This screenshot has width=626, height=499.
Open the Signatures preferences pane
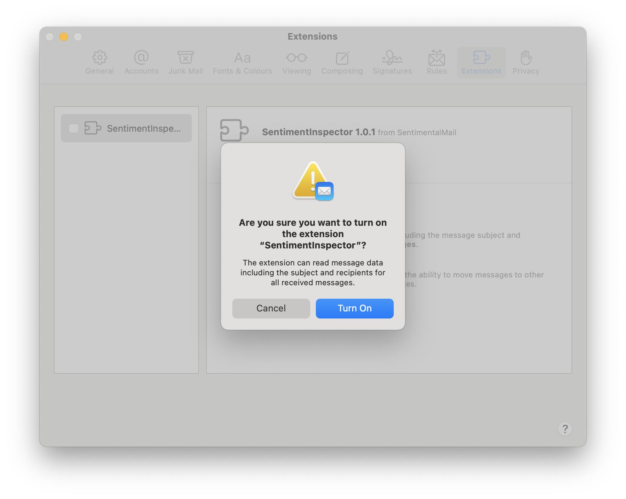tap(392, 63)
